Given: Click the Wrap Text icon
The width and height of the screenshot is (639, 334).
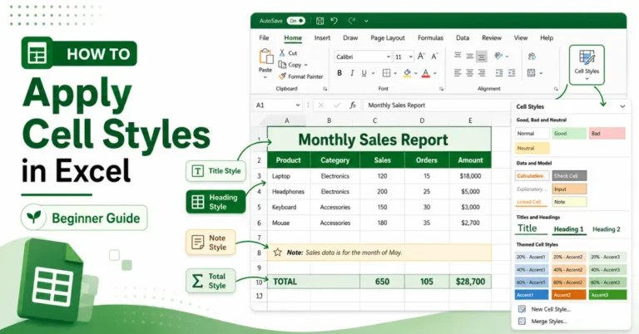Looking at the screenshot, I should 532,56.
